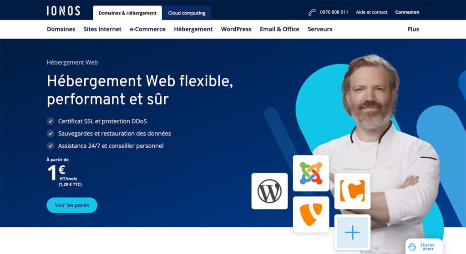Open the WordPress navigation menu
Screen dimensions: 466x254
point(236,29)
